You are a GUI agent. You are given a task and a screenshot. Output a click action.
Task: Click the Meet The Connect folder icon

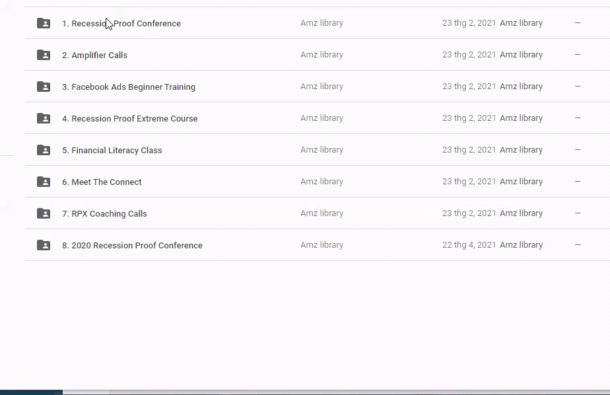pos(44,182)
